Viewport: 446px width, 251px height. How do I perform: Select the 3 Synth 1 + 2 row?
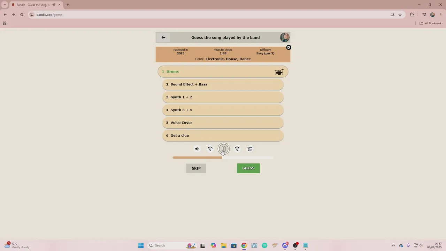(x=223, y=97)
